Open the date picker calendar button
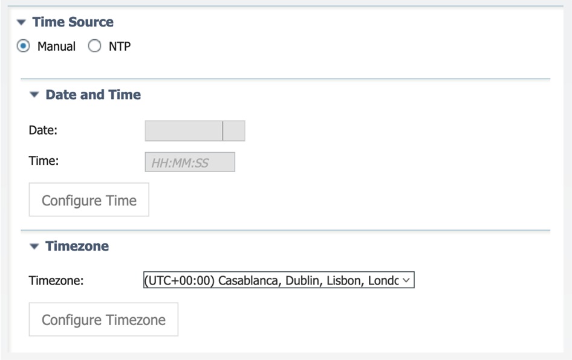Viewport: 572px width, 360px height. coord(234,130)
